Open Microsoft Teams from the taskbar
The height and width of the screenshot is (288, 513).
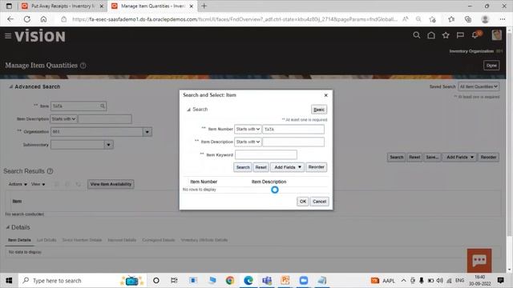(267, 281)
